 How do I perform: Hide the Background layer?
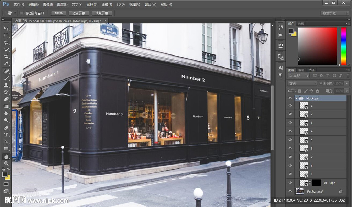[290, 191]
